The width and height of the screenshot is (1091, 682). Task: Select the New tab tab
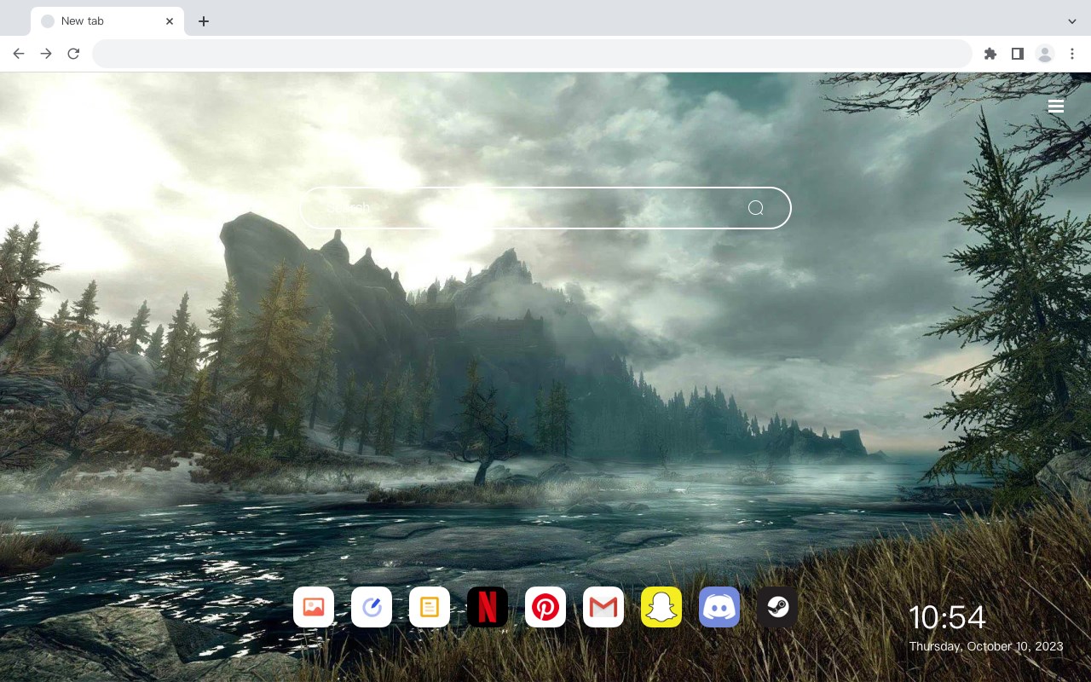107,21
